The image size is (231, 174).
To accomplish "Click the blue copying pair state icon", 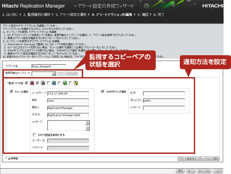I will coord(54,83).
